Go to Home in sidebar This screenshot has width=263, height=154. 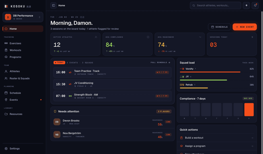click(x=23, y=29)
